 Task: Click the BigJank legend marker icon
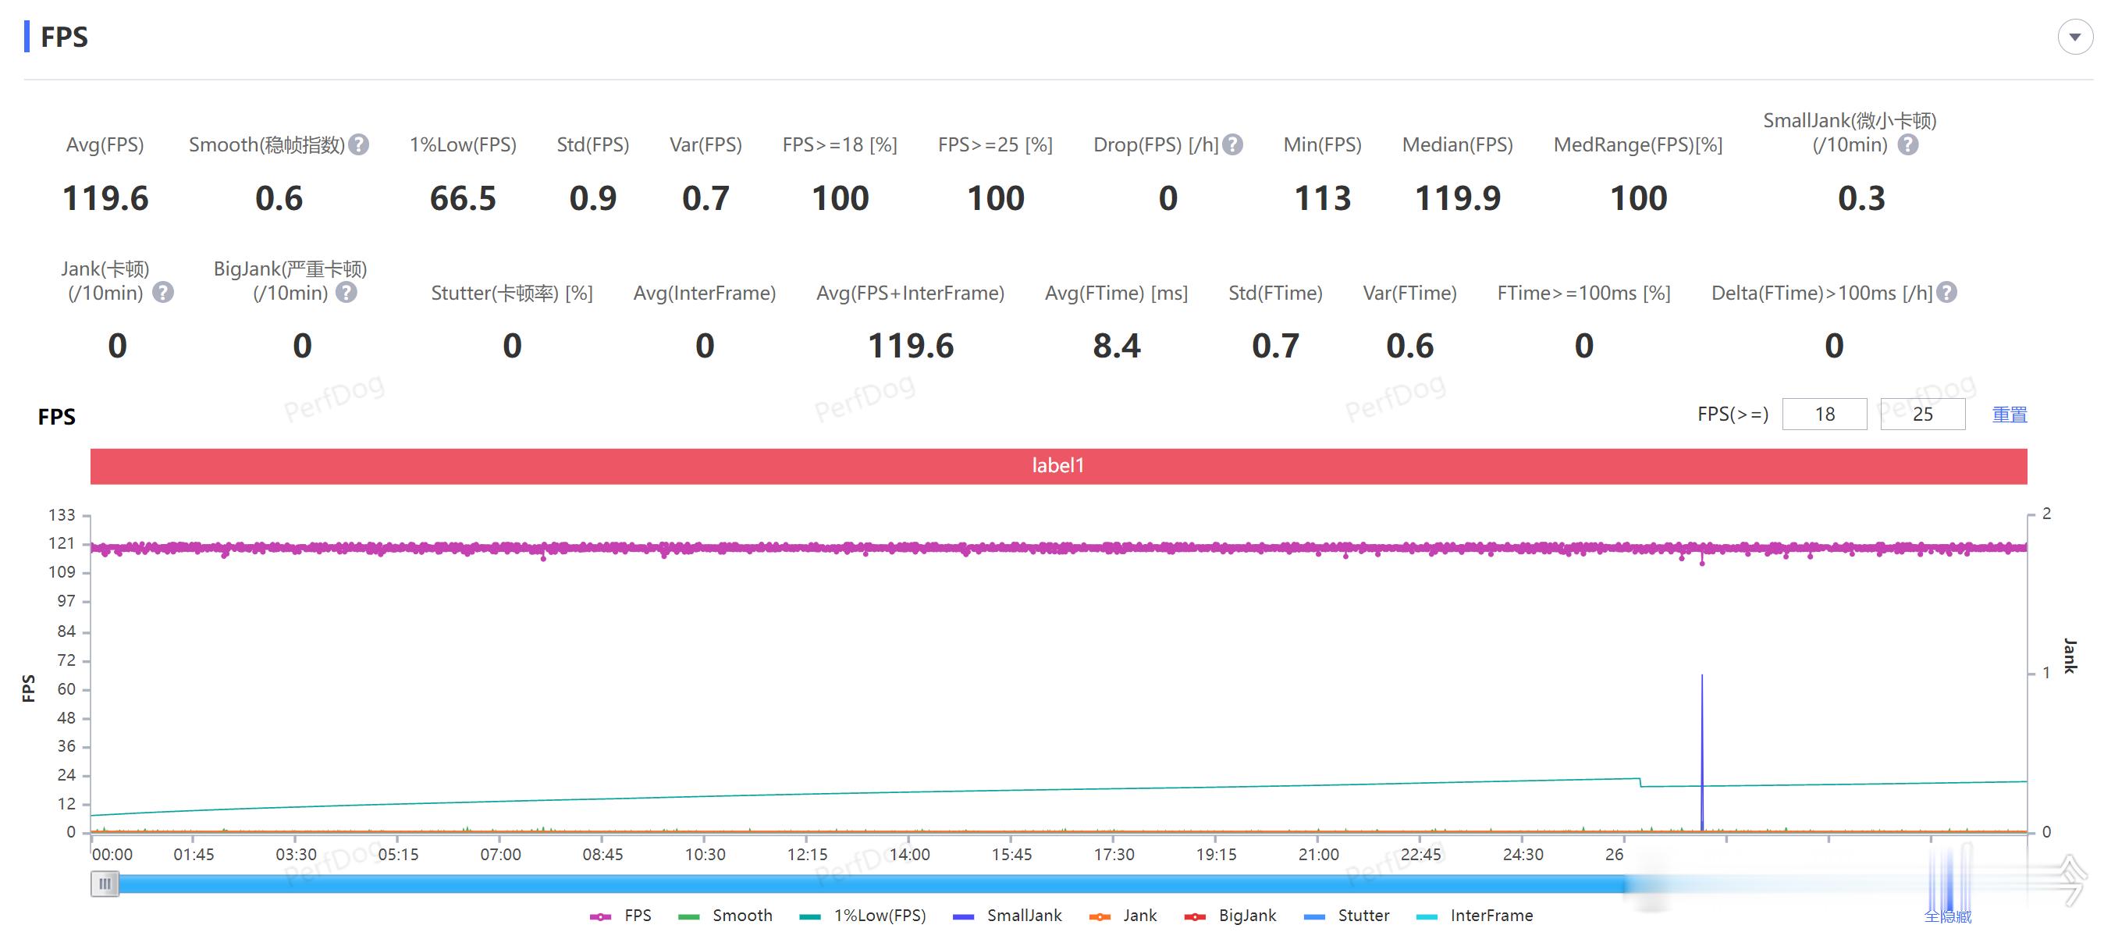coord(1195,916)
